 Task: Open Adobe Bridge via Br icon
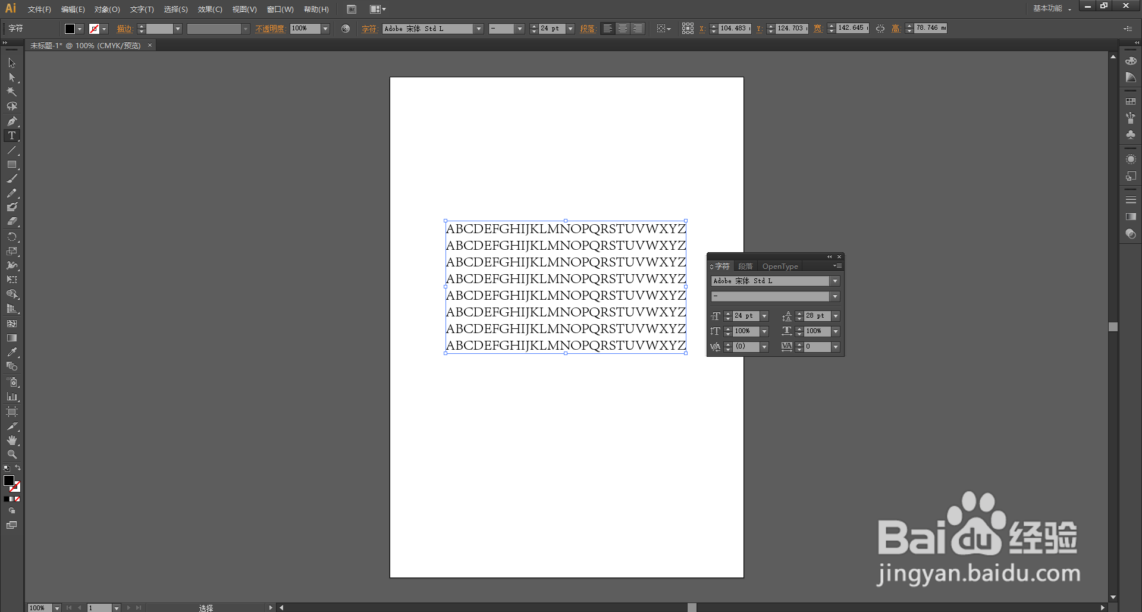point(352,9)
